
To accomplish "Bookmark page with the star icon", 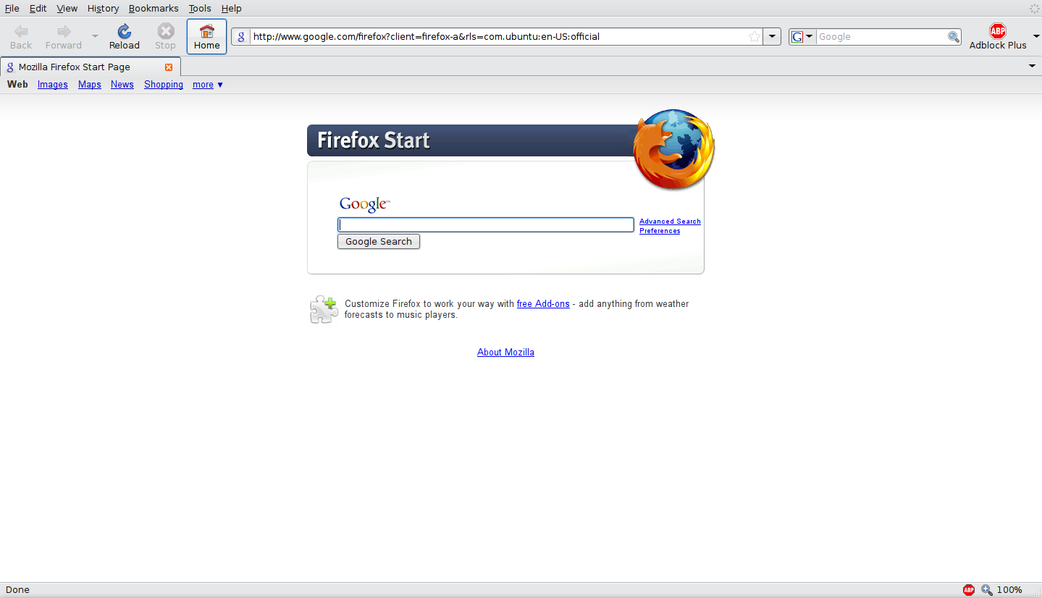I will click(x=755, y=37).
